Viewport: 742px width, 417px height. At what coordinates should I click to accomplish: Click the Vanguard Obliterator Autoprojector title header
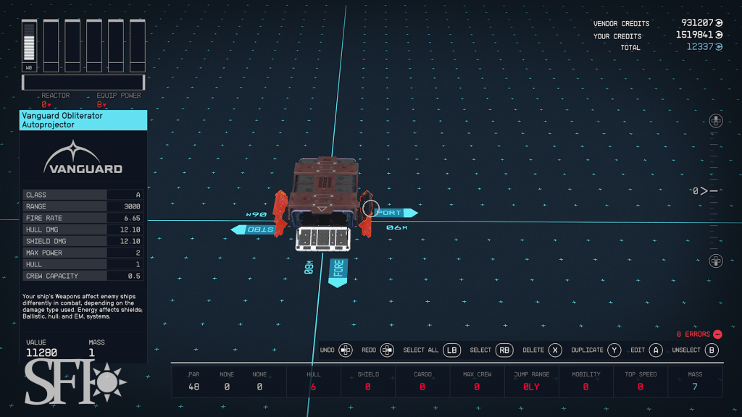83,120
